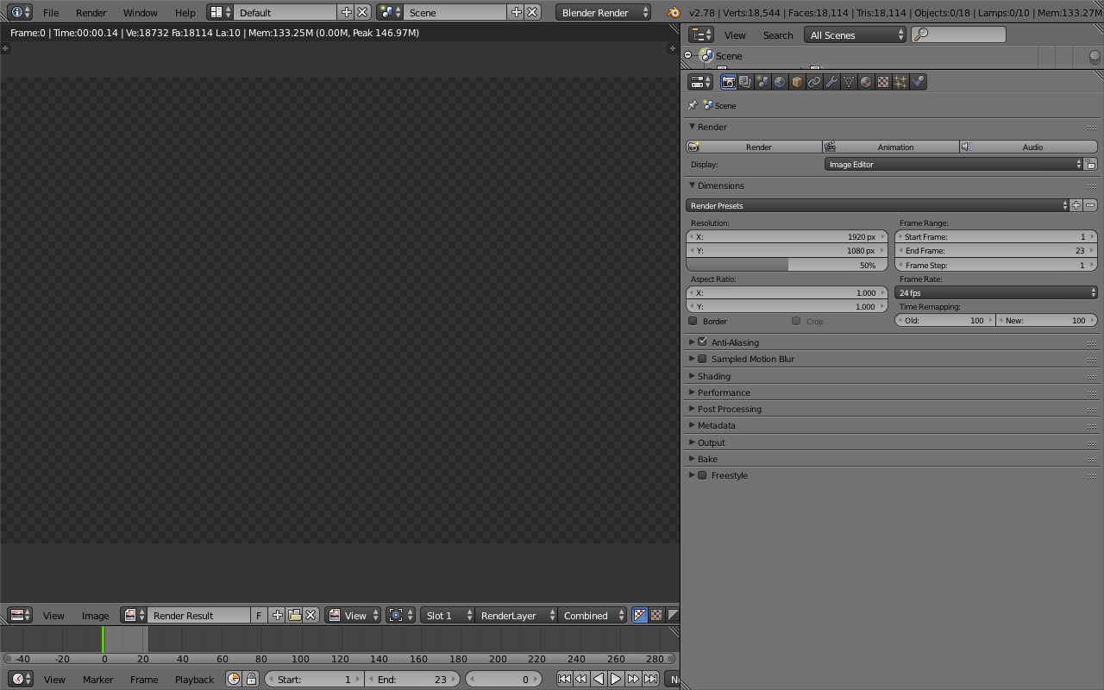This screenshot has height=690, width=1104.
Task: Switch to the Object properties tab
Action: (797, 81)
